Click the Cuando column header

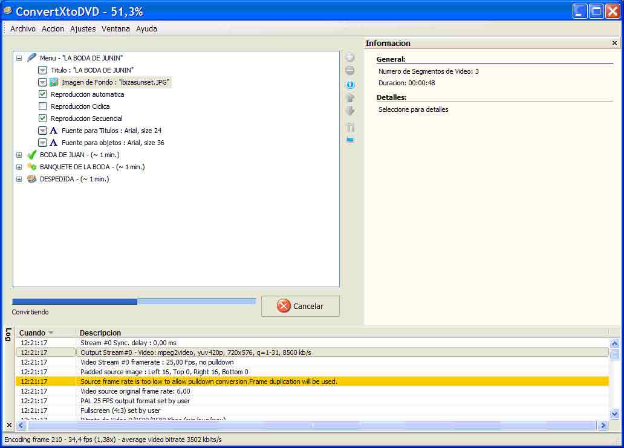(45, 333)
